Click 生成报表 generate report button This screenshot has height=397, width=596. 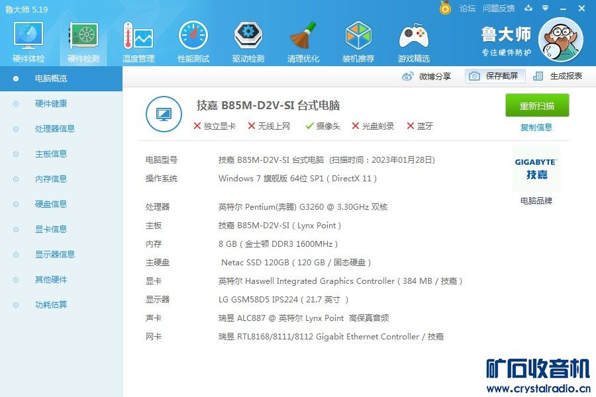click(x=558, y=76)
